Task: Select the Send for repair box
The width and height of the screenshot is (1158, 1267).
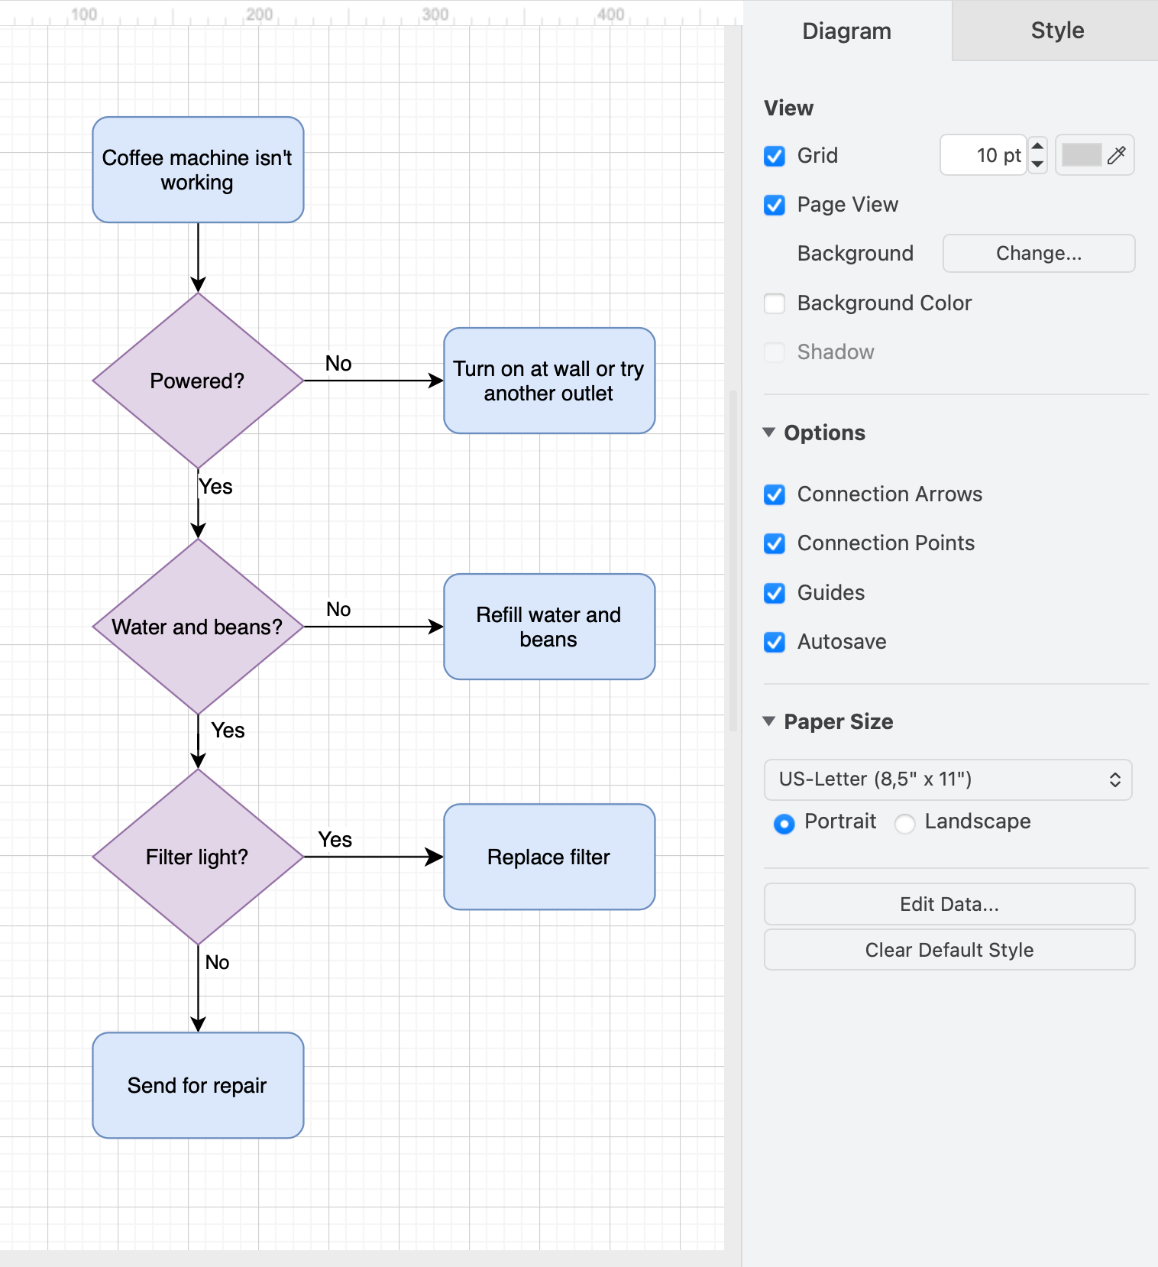Action: [198, 1085]
